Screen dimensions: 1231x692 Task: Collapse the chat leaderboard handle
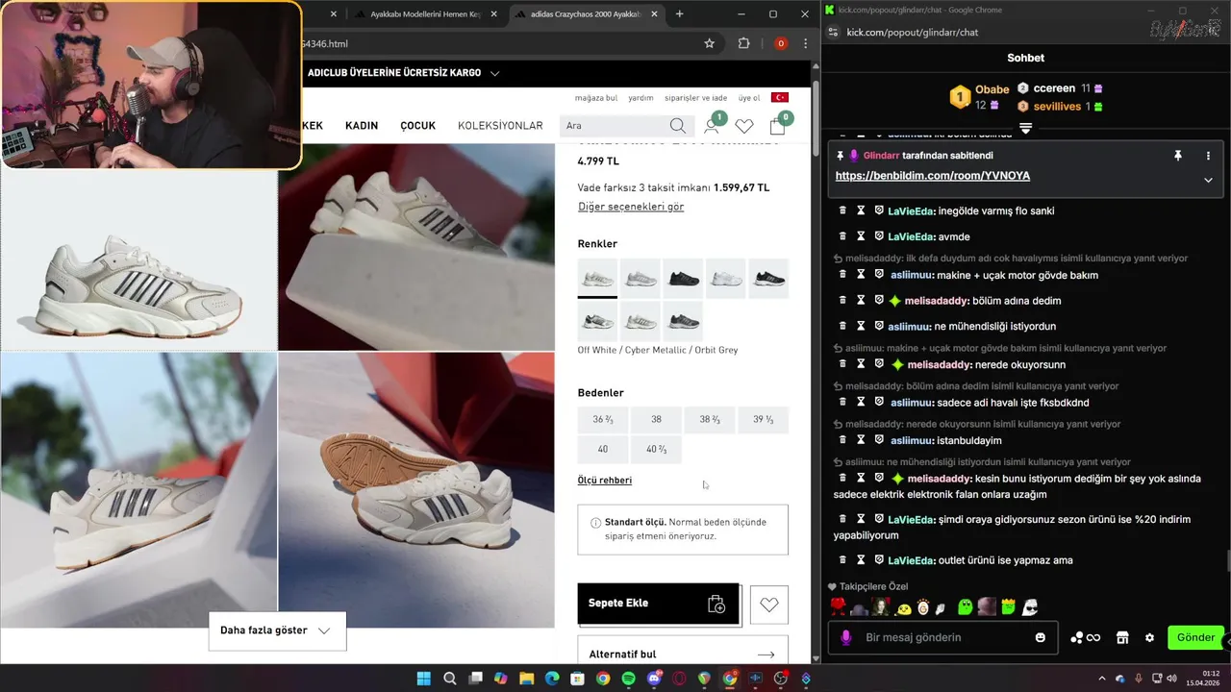pos(1025,128)
